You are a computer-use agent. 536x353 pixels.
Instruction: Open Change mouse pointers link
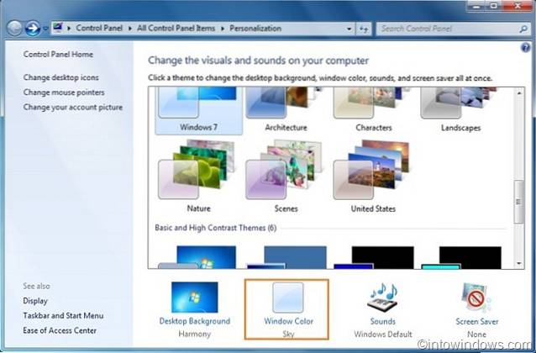click(64, 92)
